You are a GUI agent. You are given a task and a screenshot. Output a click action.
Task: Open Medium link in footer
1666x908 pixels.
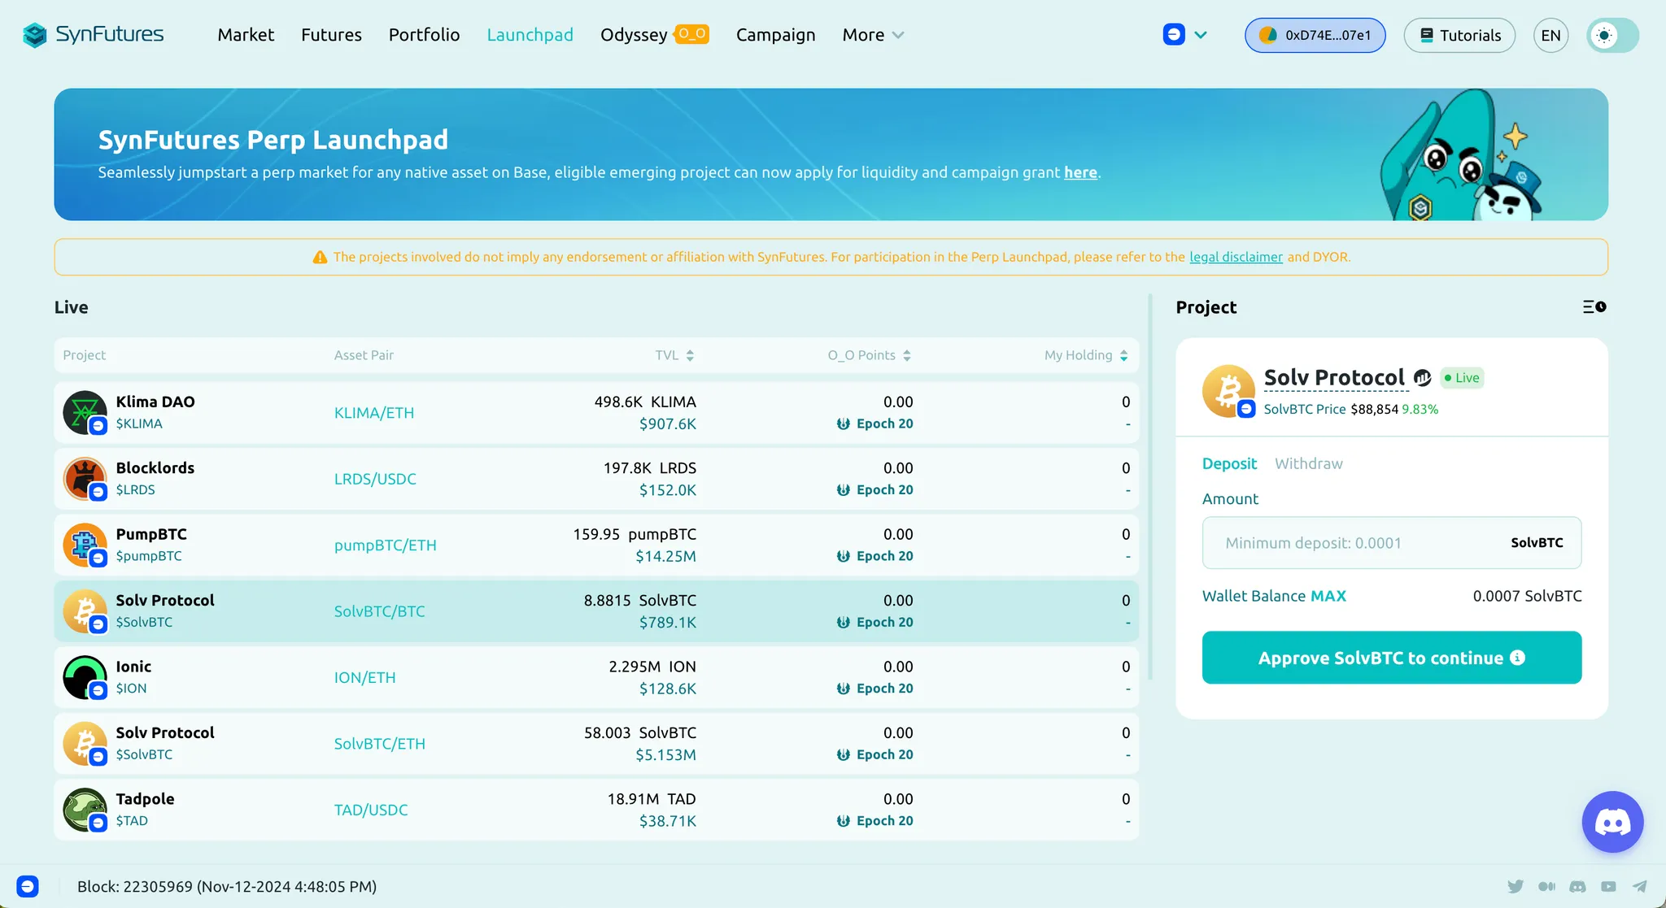pyautogui.click(x=1546, y=886)
